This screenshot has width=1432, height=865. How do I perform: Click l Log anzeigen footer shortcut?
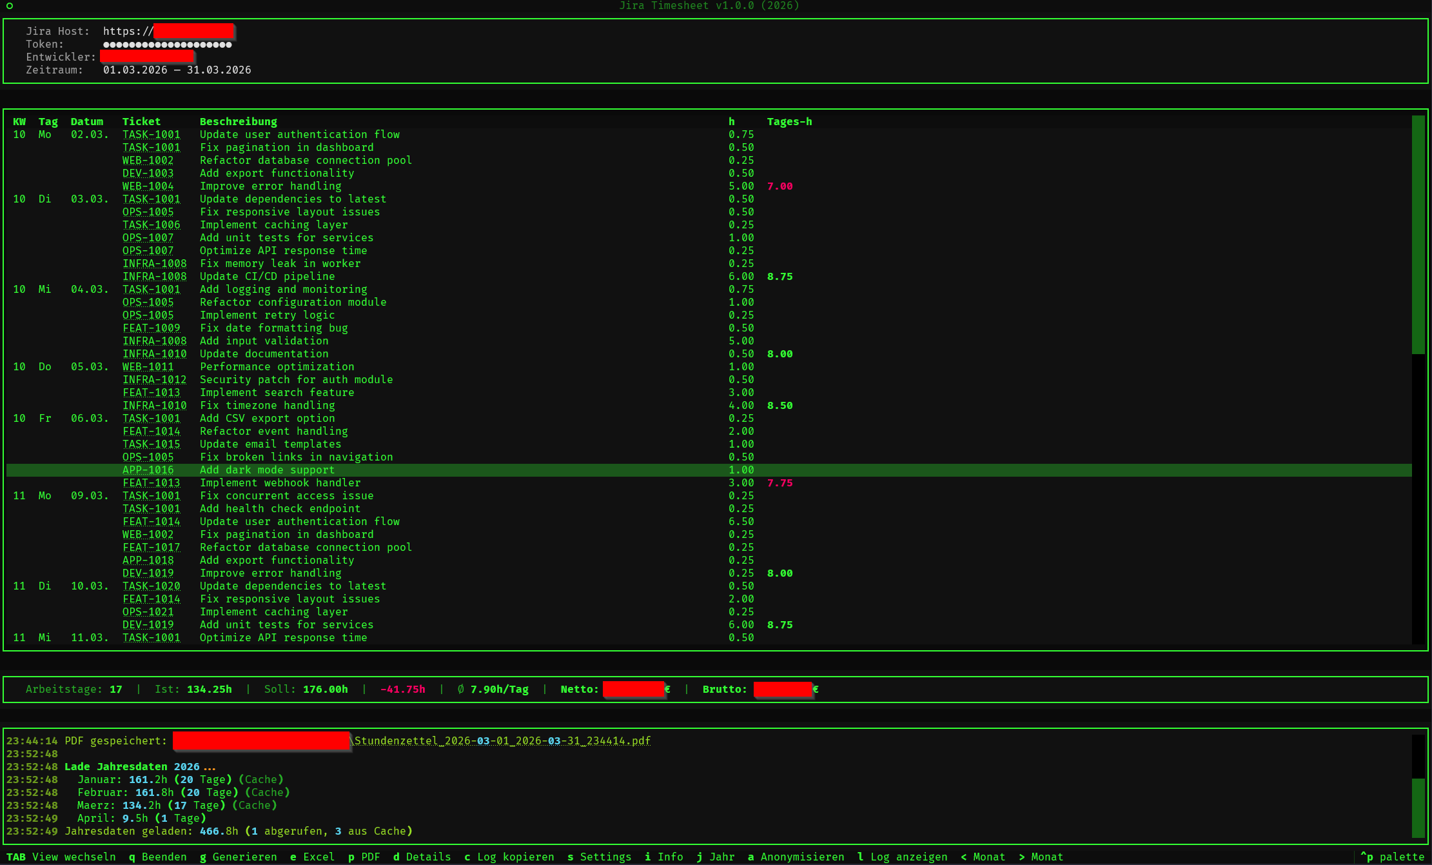pos(903,857)
